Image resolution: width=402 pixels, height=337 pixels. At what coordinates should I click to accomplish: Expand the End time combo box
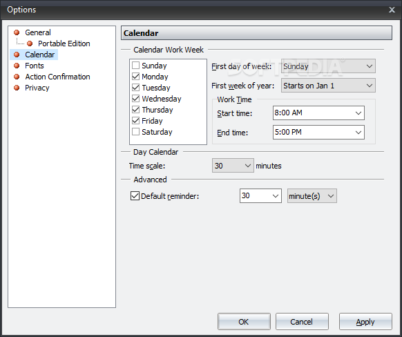(x=358, y=132)
